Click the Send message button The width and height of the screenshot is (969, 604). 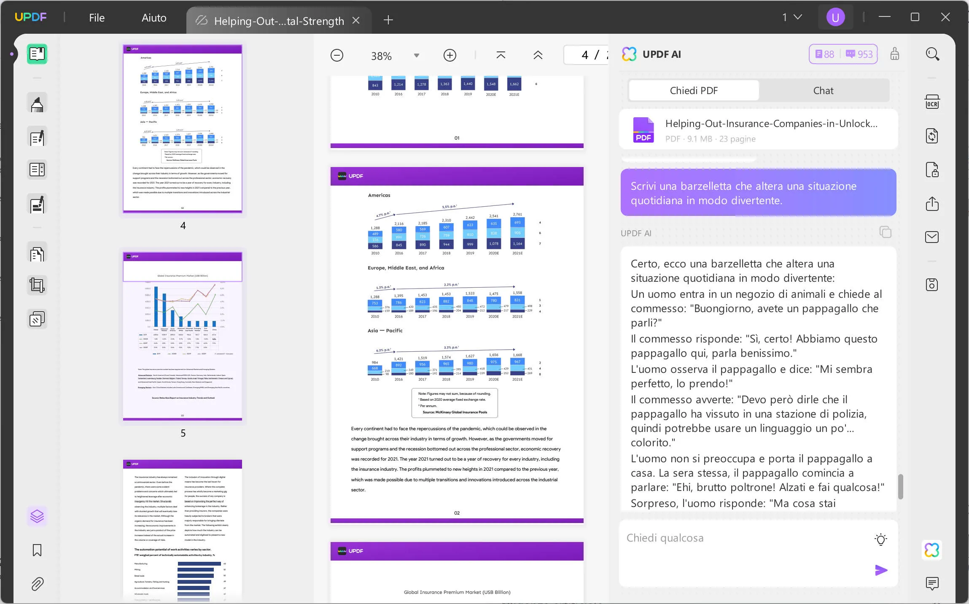[880, 570]
